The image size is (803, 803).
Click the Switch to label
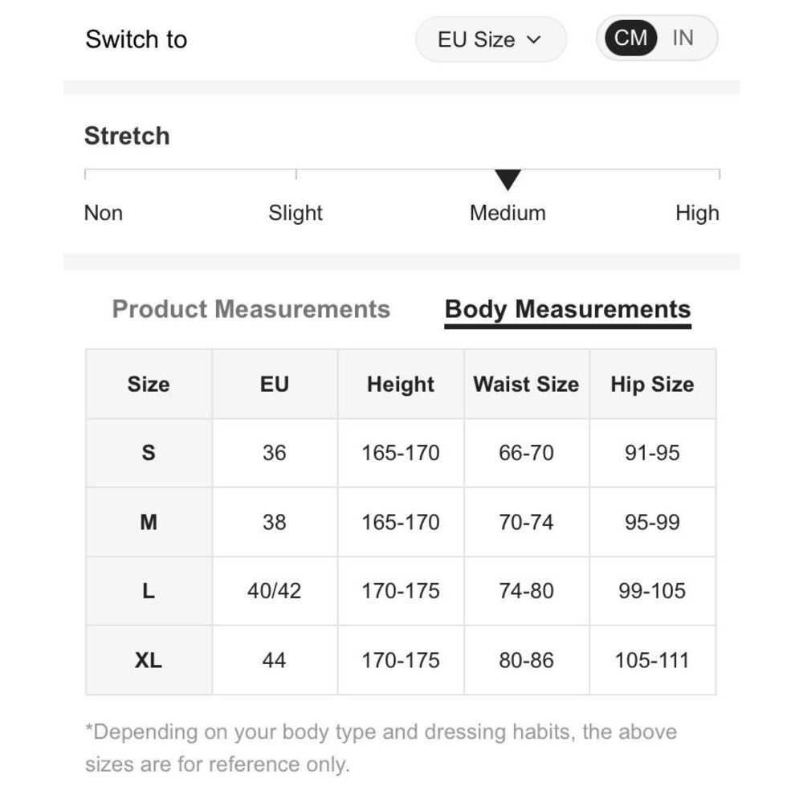[136, 39]
